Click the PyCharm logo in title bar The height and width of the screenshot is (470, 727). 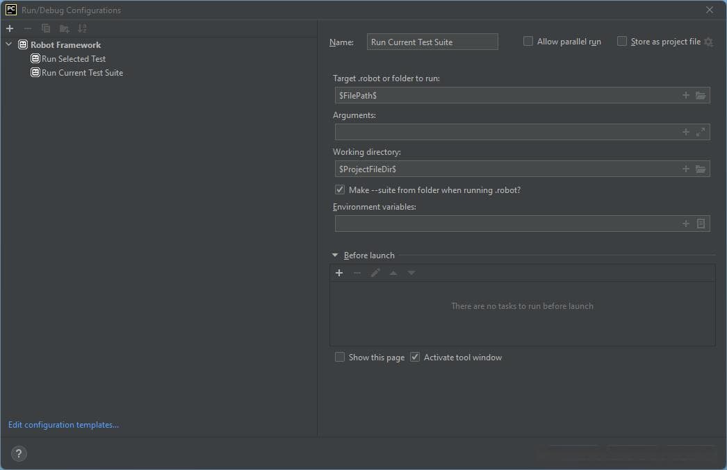coord(10,10)
